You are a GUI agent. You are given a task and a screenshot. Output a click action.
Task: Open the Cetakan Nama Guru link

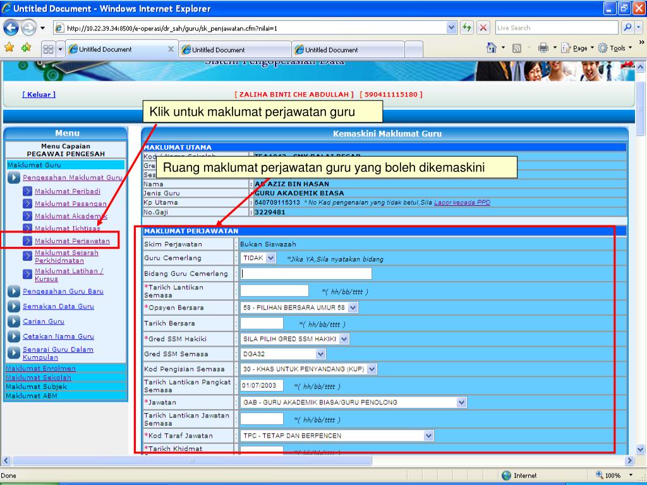[58, 337]
